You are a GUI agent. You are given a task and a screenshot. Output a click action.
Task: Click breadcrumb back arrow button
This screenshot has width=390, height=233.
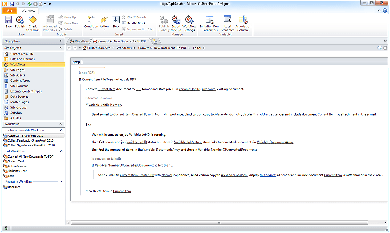[69, 48]
